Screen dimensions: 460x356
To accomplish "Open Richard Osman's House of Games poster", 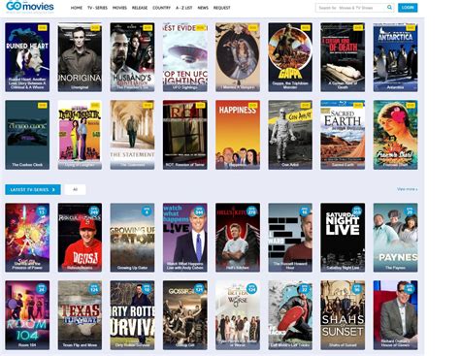I will [395, 315].
